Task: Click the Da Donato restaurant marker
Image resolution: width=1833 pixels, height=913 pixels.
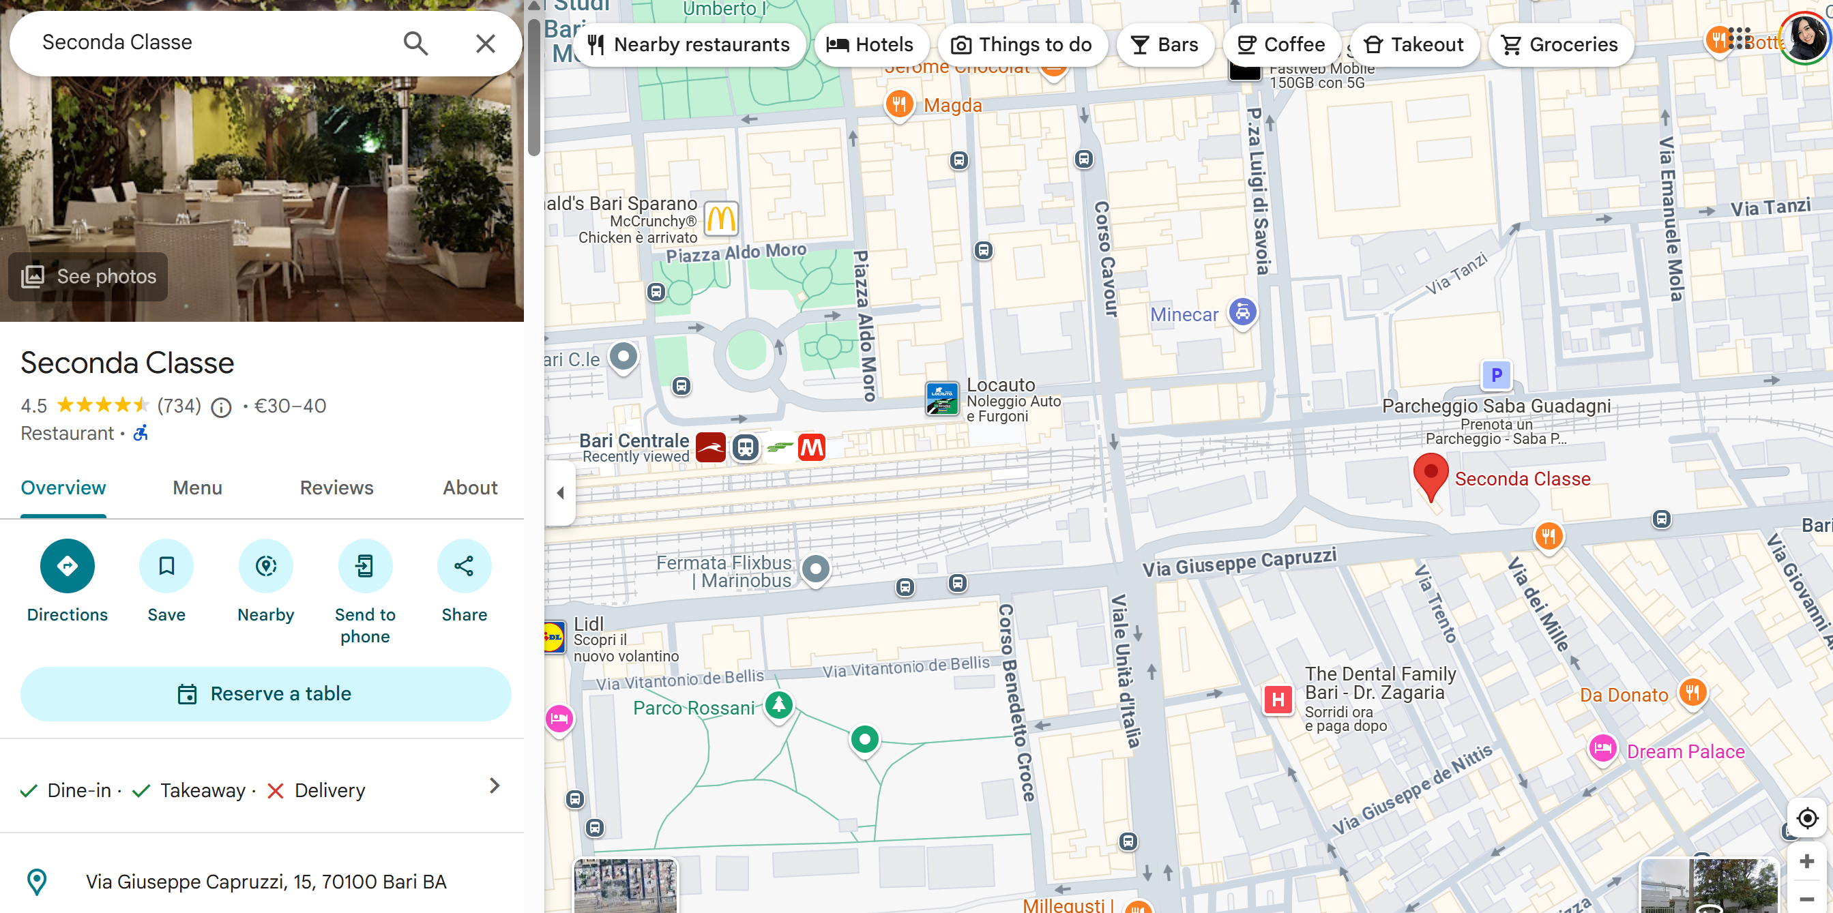Action: tap(1692, 693)
